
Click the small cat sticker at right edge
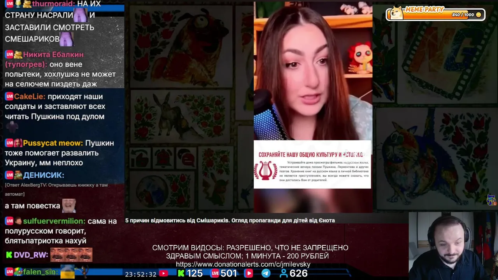click(491, 200)
